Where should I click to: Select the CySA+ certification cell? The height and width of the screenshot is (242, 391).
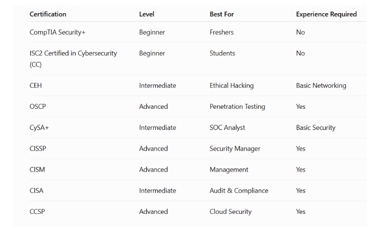(39, 128)
